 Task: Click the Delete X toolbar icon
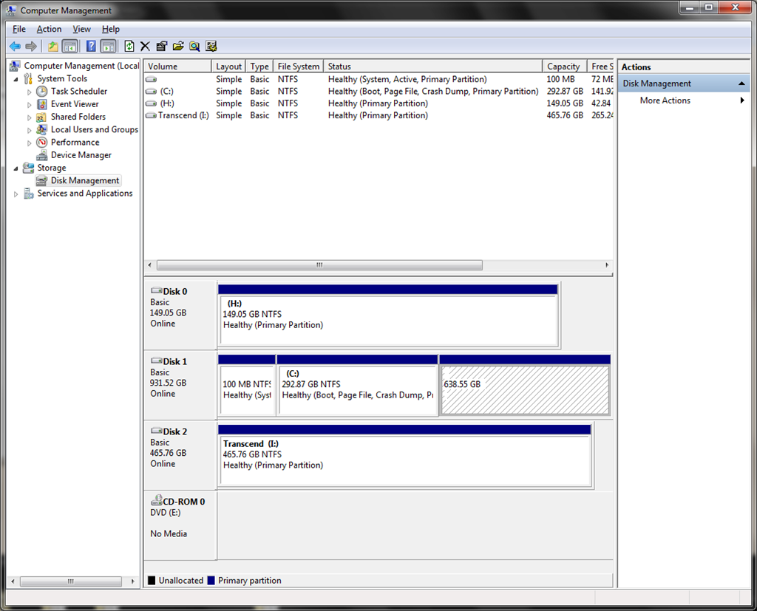145,47
